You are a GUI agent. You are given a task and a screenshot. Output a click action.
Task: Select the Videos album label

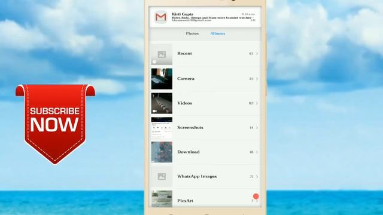tap(184, 103)
